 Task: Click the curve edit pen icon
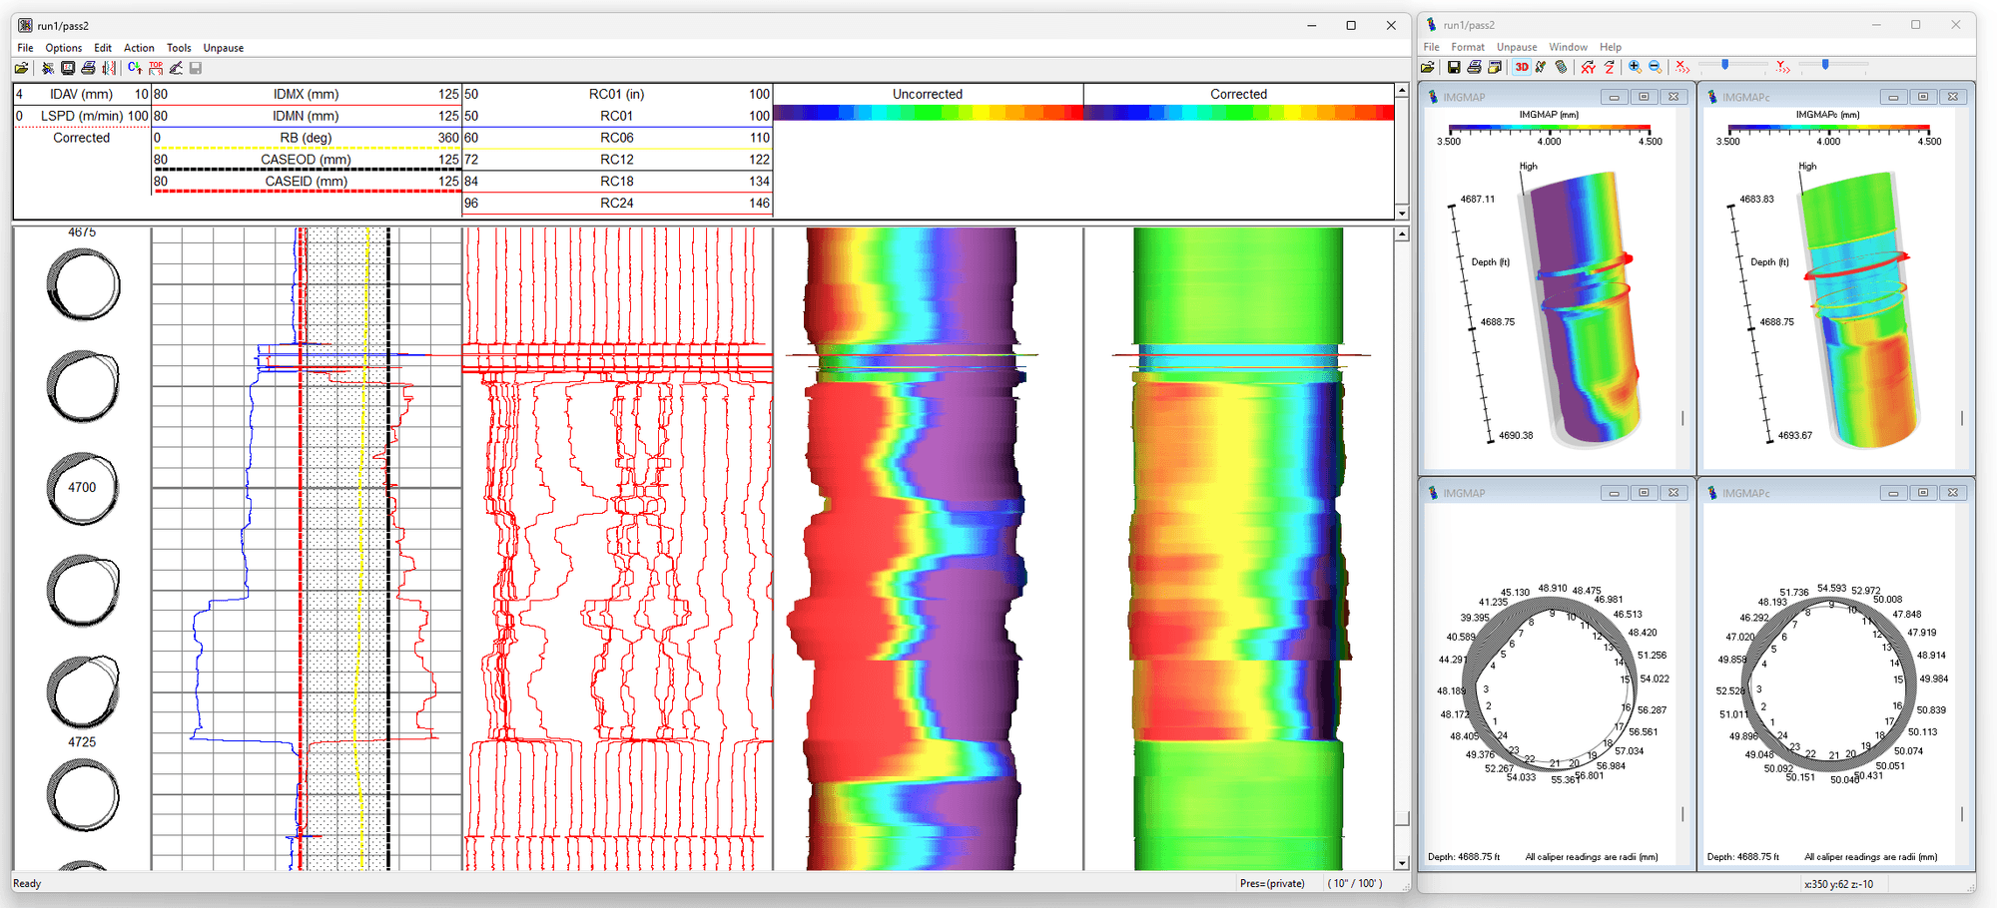pyautogui.click(x=177, y=67)
